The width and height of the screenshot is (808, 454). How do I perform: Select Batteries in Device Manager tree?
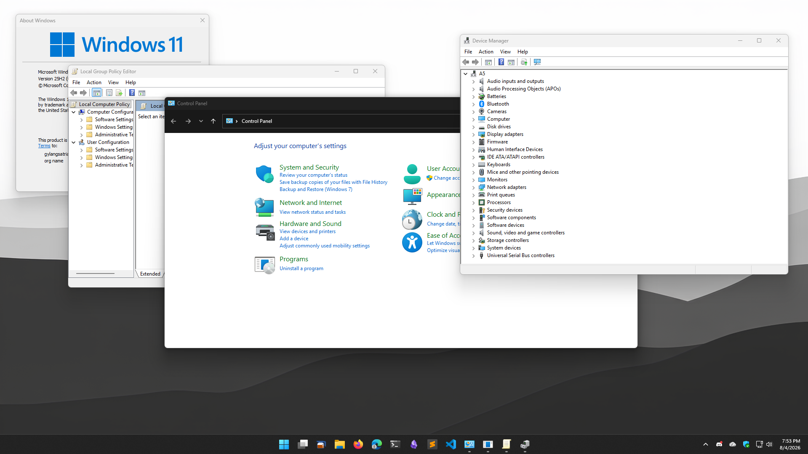pos(496,96)
